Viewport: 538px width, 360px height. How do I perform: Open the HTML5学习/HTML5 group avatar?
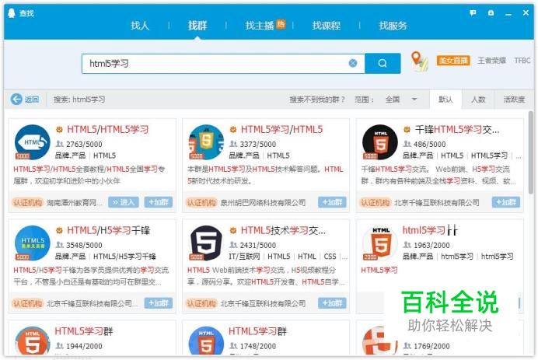tap(206, 142)
